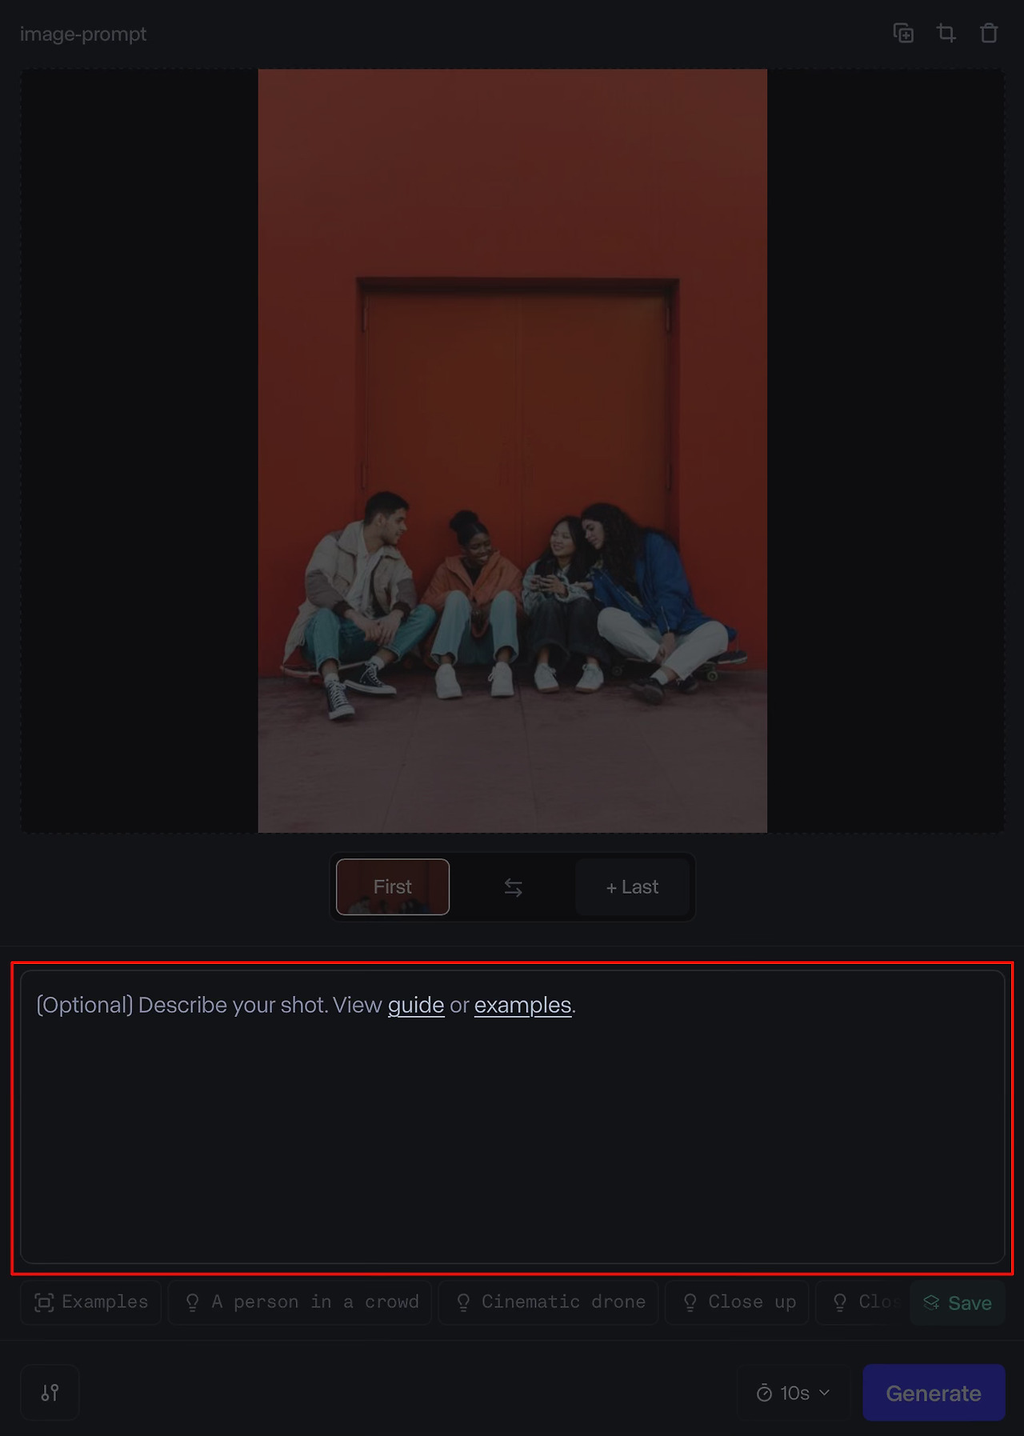1024x1436 pixels.
Task: Delete the image with trash icon
Action: click(x=989, y=33)
